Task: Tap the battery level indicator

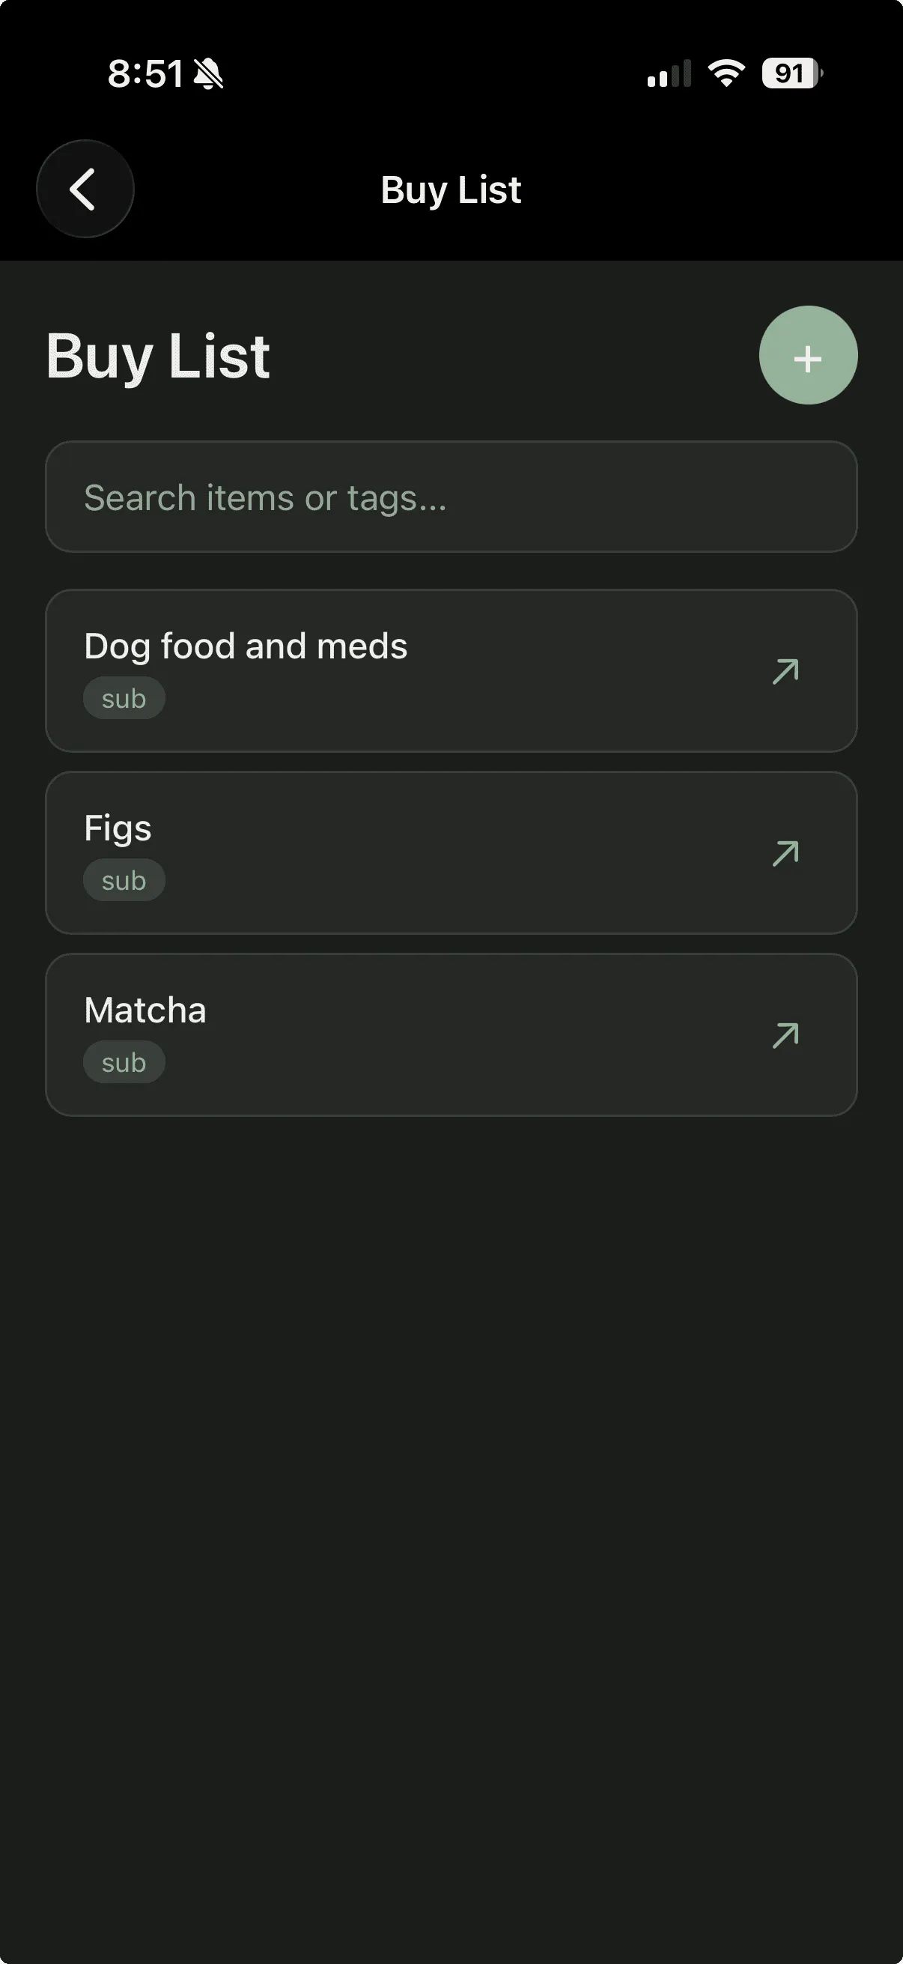Action: 791,73
